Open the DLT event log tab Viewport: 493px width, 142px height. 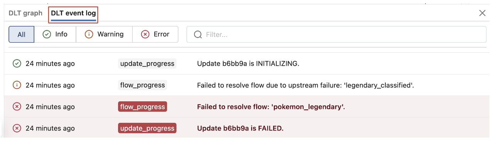[73, 13]
